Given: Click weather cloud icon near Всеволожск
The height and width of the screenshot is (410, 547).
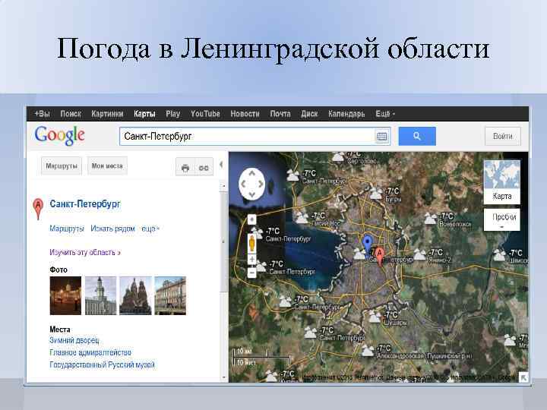Looking at the screenshot, I should [431, 219].
